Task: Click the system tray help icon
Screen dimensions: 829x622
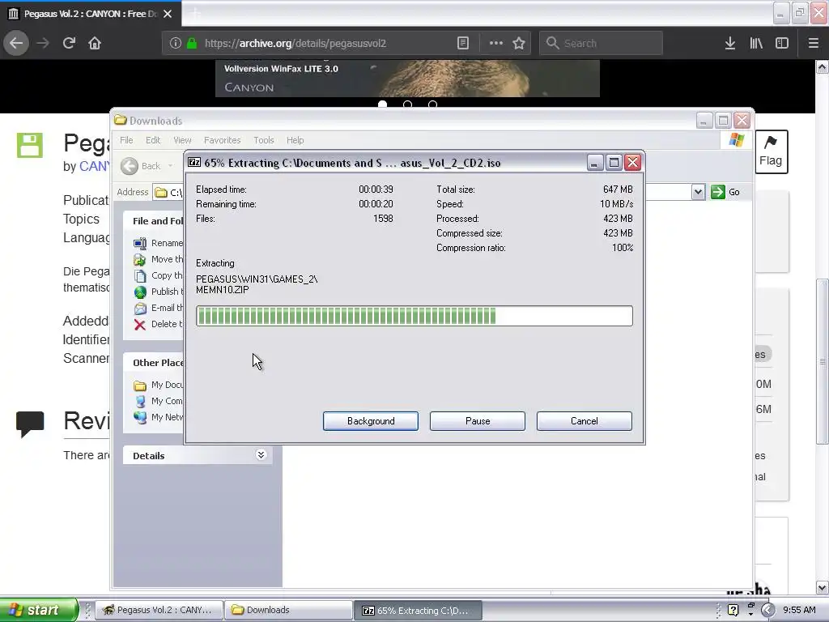Action: [733, 610]
